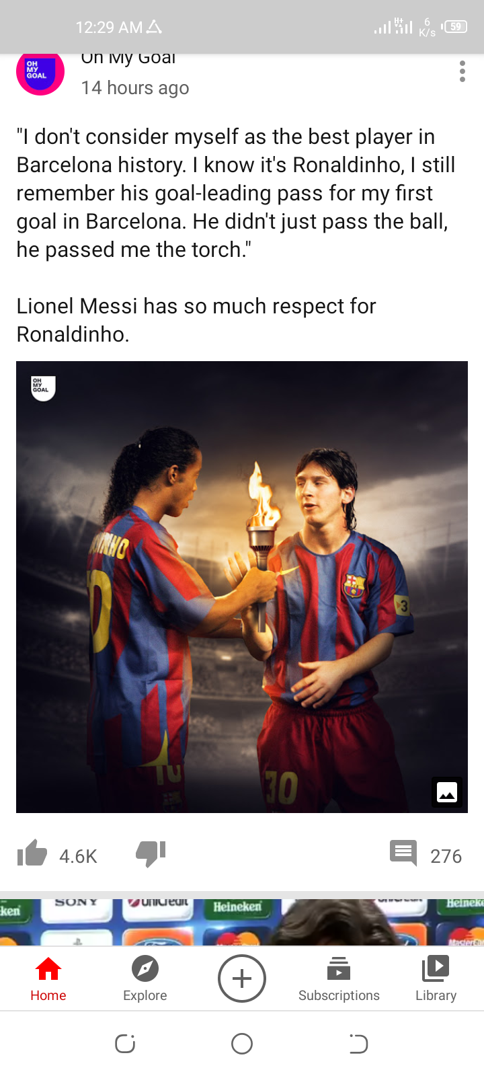The width and height of the screenshot is (484, 1076).
Task: Tap the Android recent apps button
Action: click(125, 1044)
